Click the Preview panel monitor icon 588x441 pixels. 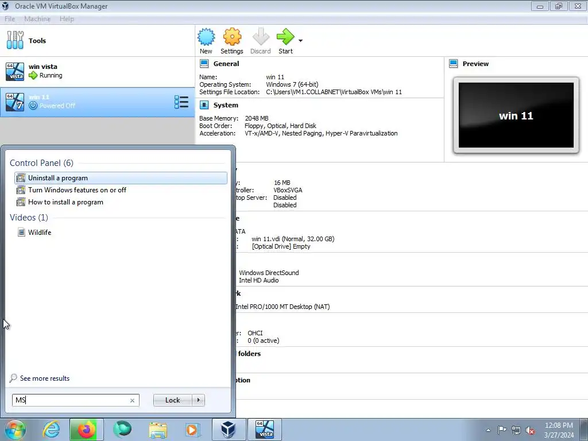[x=454, y=63]
